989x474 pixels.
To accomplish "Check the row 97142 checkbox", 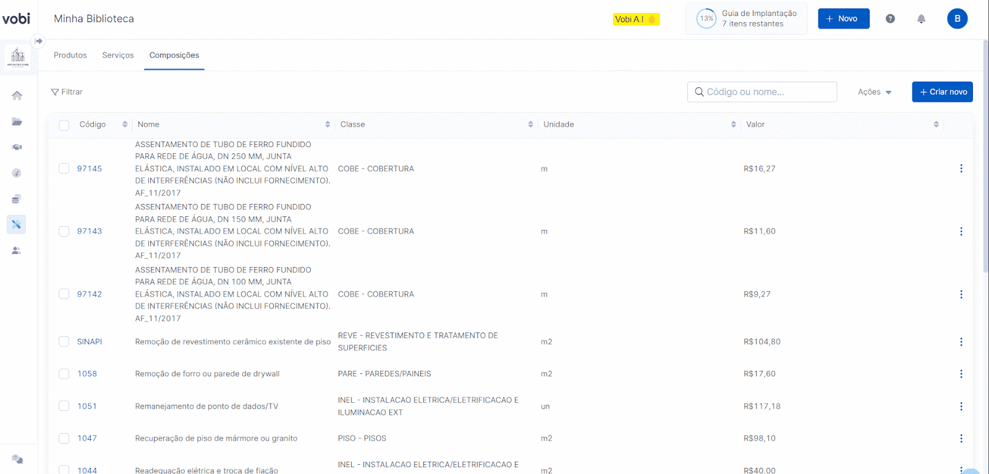I will coord(64,294).
